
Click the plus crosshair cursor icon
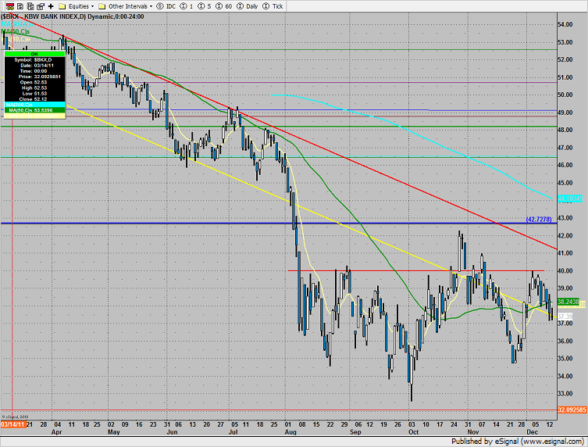[x=51, y=6]
